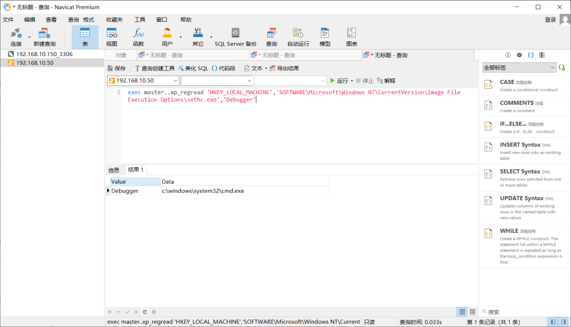Open the 连接 connection tool

pyautogui.click(x=16, y=37)
